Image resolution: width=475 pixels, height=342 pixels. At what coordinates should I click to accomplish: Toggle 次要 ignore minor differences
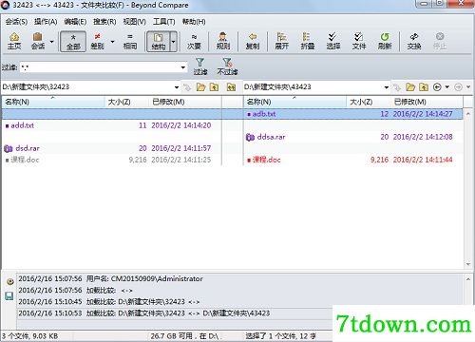click(x=194, y=41)
